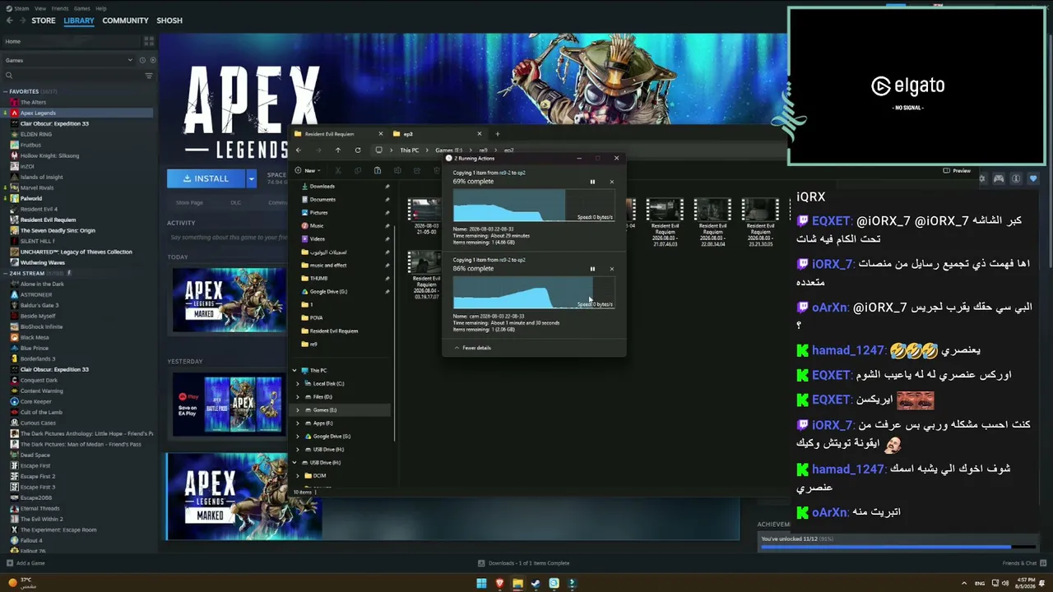Click This PC in the address breadcrumb
The image size is (1053, 592).
click(x=409, y=150)
